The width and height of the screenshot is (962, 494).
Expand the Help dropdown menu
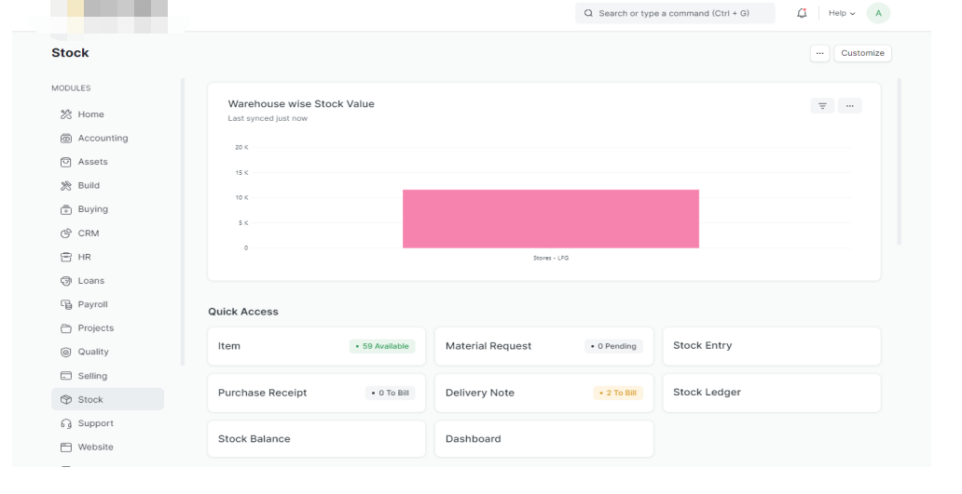point(842,13)
